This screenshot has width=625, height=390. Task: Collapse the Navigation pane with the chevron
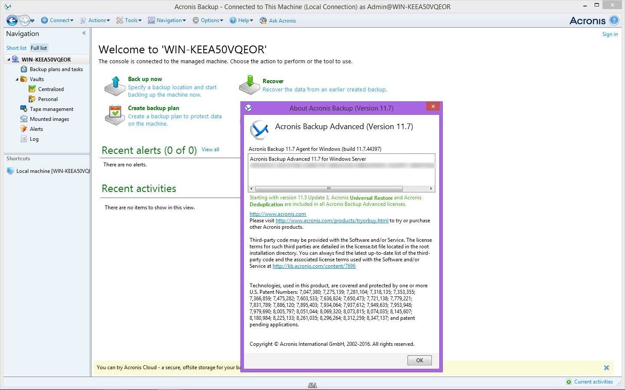[84, 33]
